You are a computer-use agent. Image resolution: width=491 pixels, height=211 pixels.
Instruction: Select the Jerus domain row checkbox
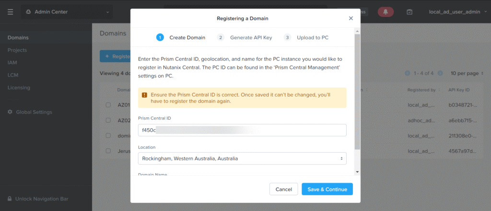[108, 151]
